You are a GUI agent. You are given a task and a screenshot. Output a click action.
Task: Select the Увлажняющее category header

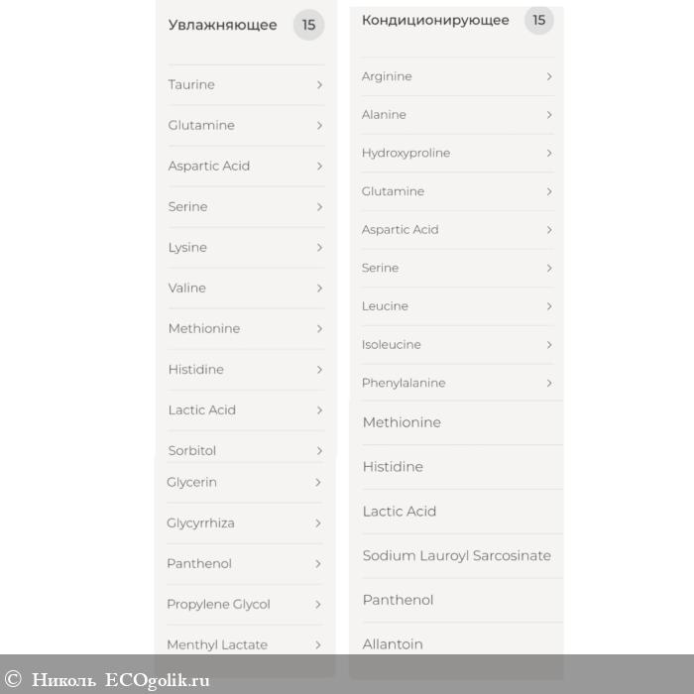tap(222, 25)
